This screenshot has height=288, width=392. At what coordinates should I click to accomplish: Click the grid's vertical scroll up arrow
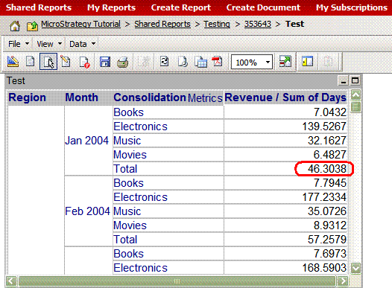[355, 95]
